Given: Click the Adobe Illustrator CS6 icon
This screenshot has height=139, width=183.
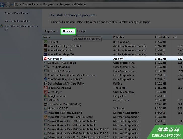Looking at the screenshot, I should point(45,50).
